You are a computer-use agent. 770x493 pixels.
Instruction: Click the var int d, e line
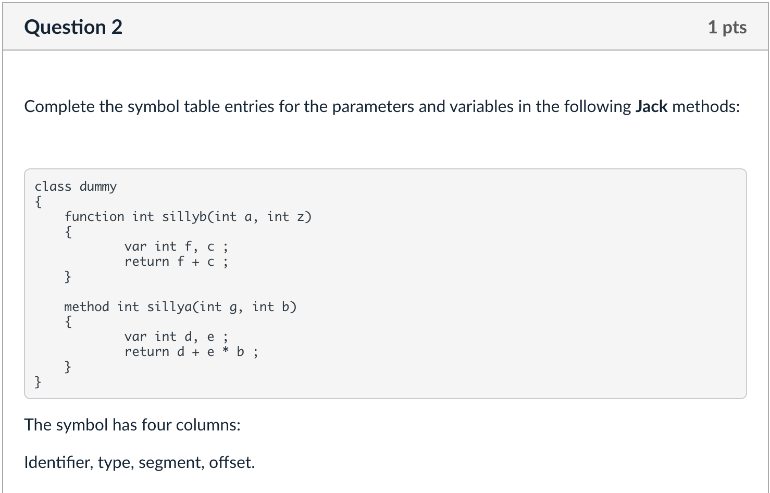(176, 336)
